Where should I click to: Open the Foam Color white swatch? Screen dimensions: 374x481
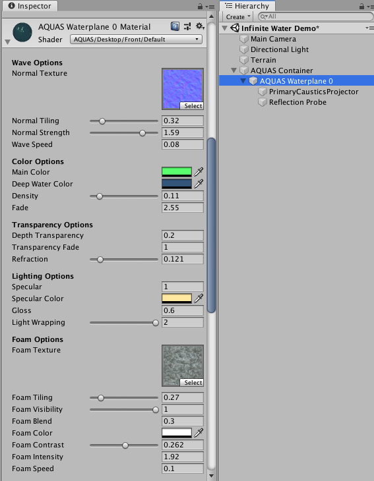point(177,433)
